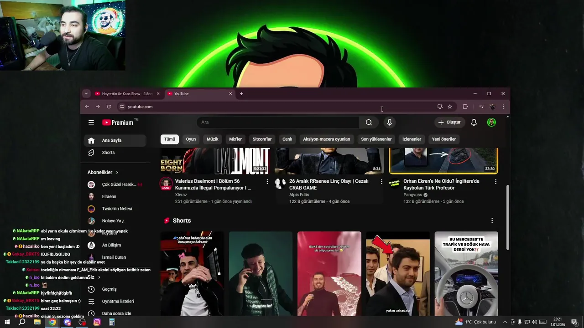Select the Canlı filter chip

[287, 139]
